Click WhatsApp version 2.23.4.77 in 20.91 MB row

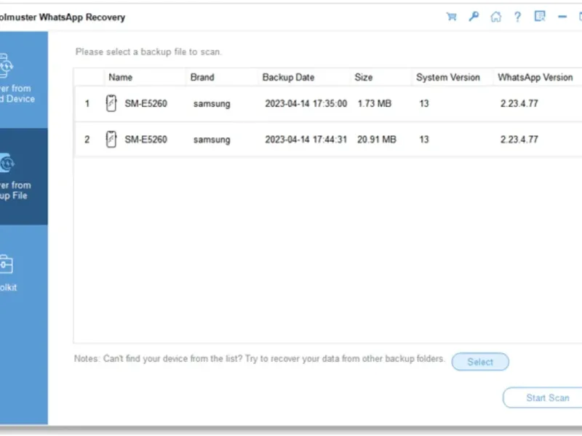[x=519, y=140]
